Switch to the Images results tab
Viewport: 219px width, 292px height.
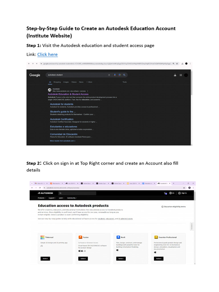tap(66, 82)
